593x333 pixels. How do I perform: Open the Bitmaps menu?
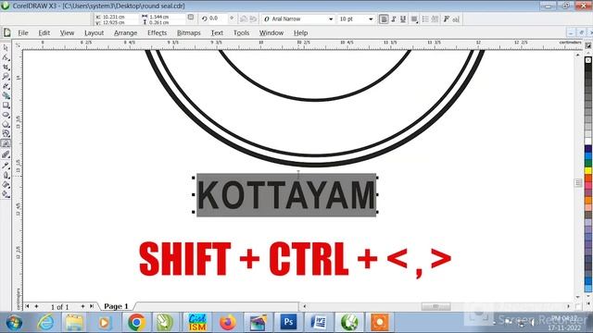point(189,33)
